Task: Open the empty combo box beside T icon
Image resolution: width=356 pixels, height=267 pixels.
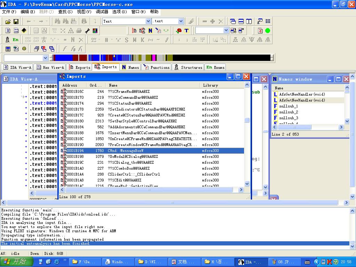Action: [x=226, y=31]
